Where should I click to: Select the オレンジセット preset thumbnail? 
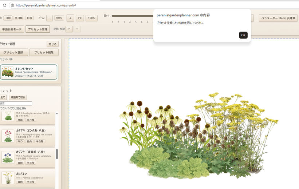(x=8, y=72)
